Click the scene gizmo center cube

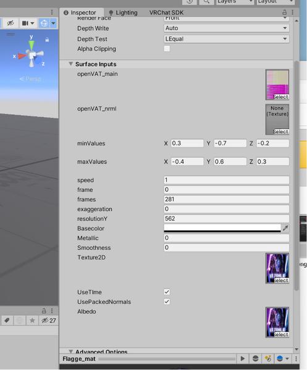[x=32, y=55]
